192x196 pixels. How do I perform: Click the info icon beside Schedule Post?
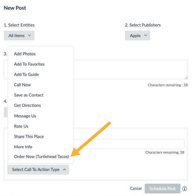pos(185,189)
